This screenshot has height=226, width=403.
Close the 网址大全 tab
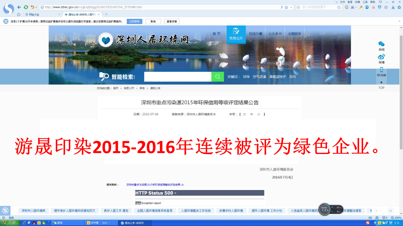[59, 15]
